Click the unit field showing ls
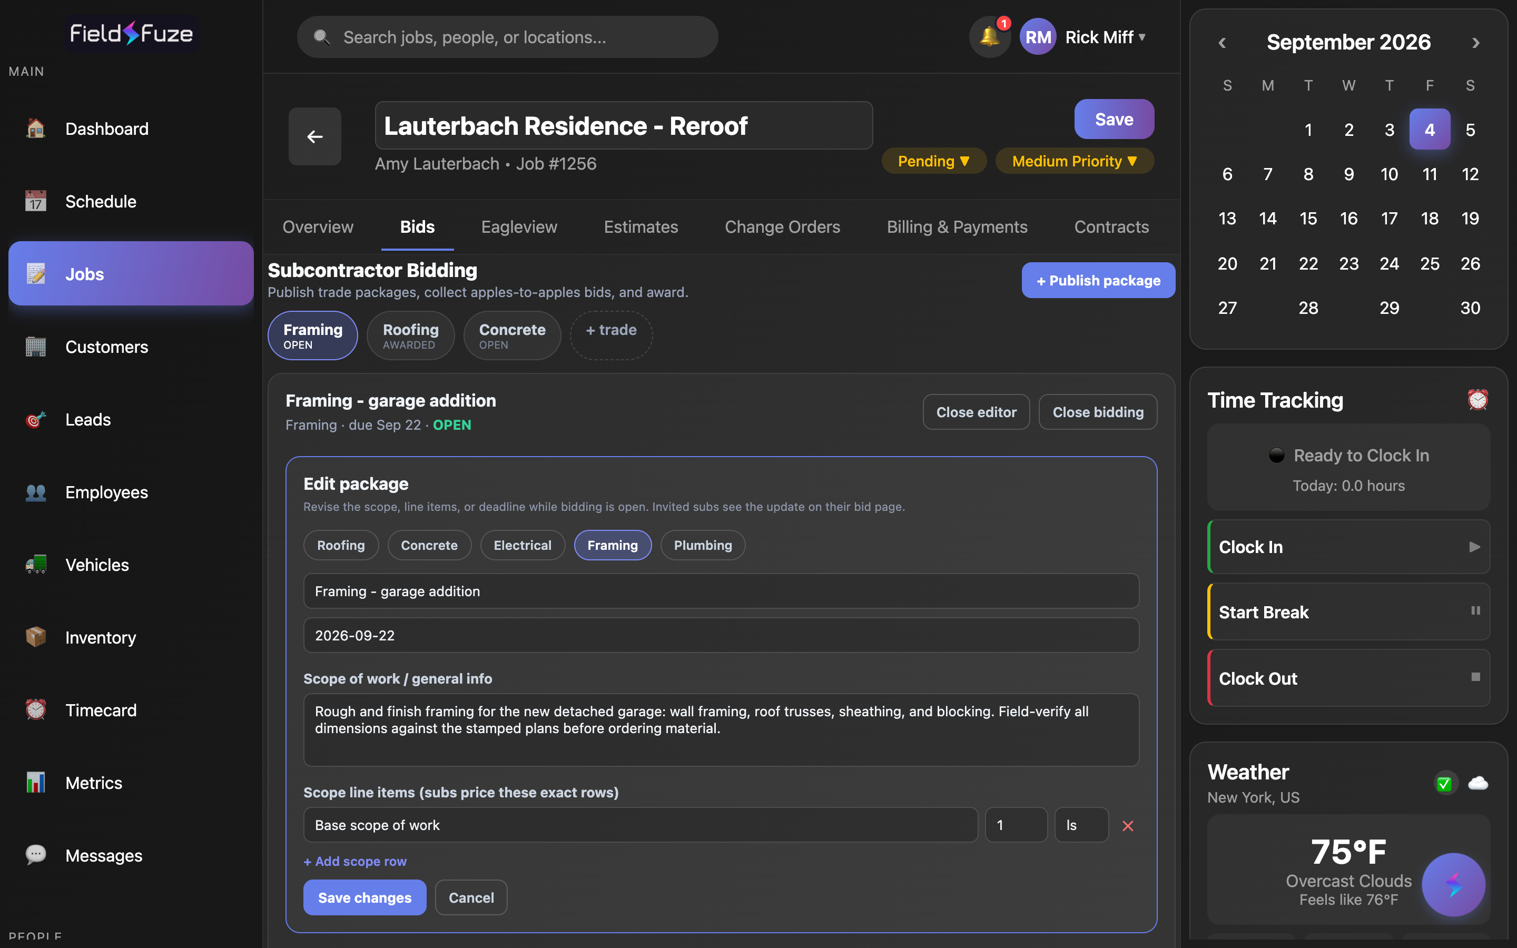1517x948 pixels. (1081, 825)
